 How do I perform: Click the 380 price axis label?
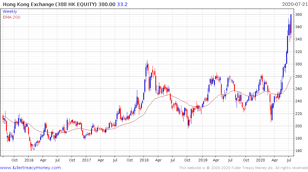point(298,15)
